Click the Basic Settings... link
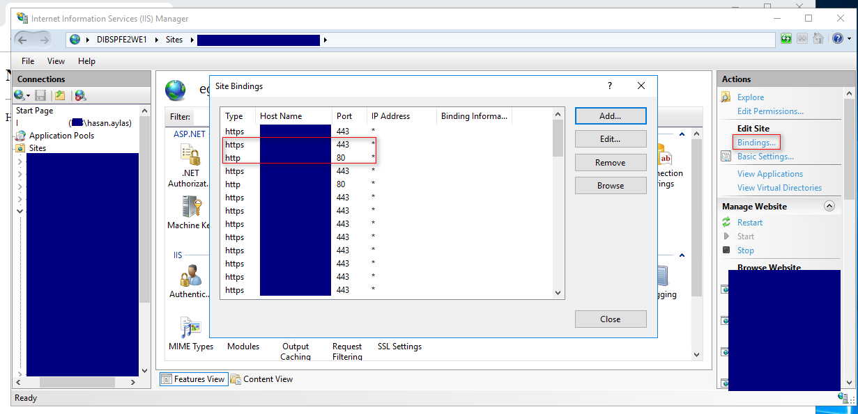This screenshot has width=858, height=414. coord(765,157)
